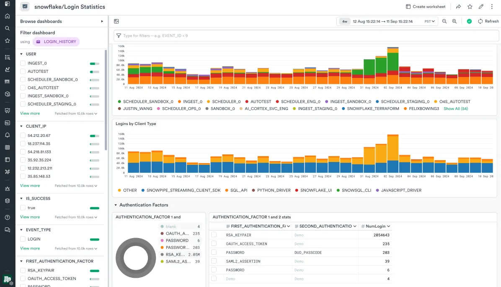Image resolution: width=501 pixels, height=287 pixels.
Task: Click Show All (54) legend link
Action: pos(456,108)
